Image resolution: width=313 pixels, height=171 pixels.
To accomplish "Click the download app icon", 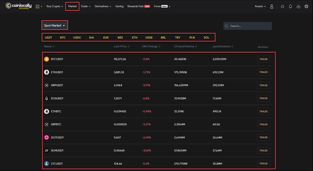I will coord(298,6).
